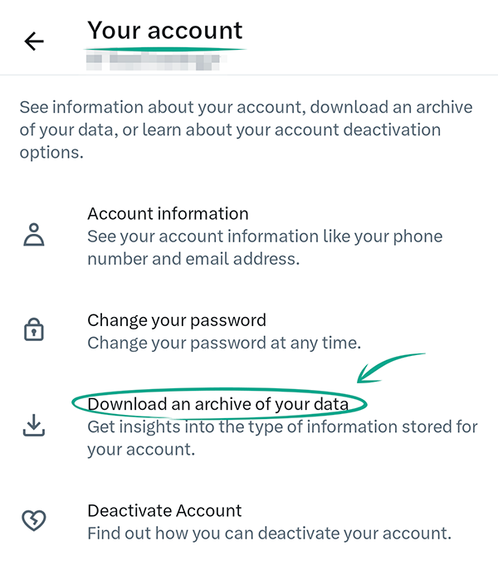Image resolution: width=498 pixels, height=570 pixels.
Task: Click the intro paragraph about account information
Action: click(x=246, y=130)
